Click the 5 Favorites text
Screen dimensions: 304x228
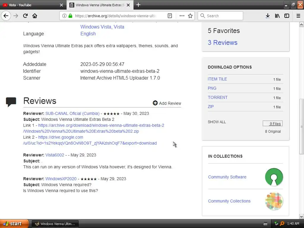[x=224, y=31]
